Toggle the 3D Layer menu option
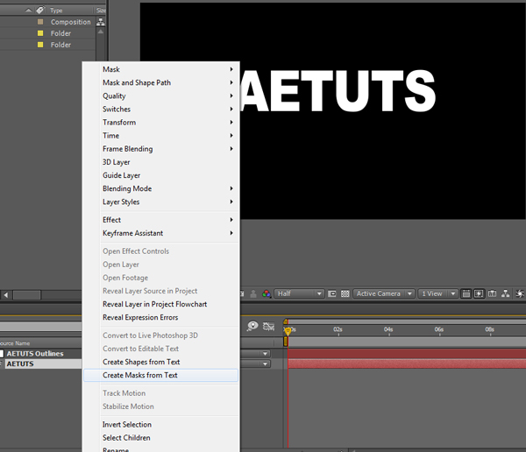Viewport: 526px width, 452px height. [x=161, y=162]
